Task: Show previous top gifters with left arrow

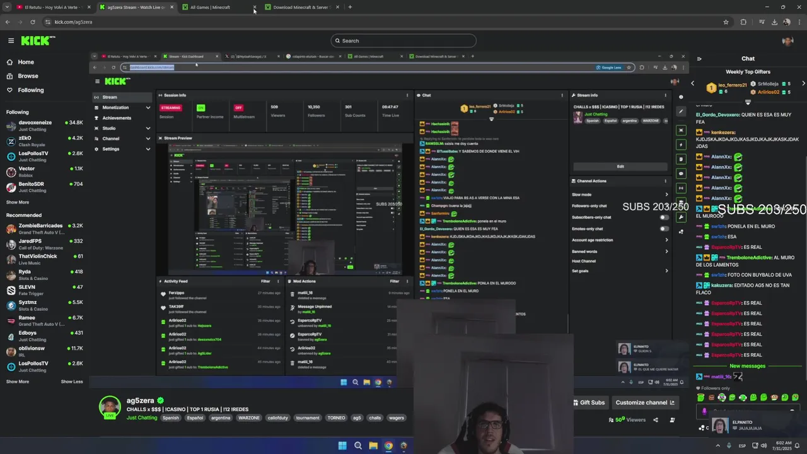Action: pos(692,83)
